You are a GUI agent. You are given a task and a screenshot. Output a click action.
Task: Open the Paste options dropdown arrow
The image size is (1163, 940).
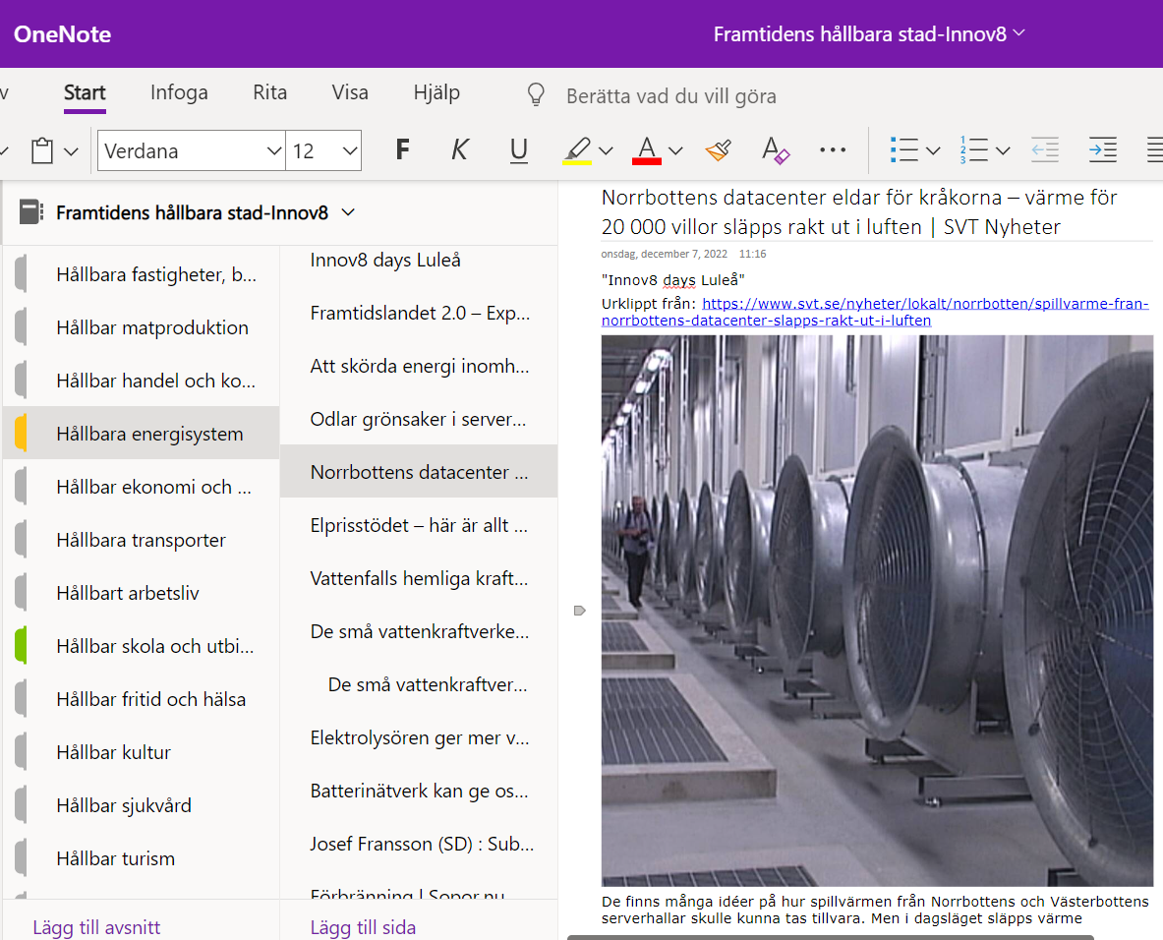[x=71, y=151]
